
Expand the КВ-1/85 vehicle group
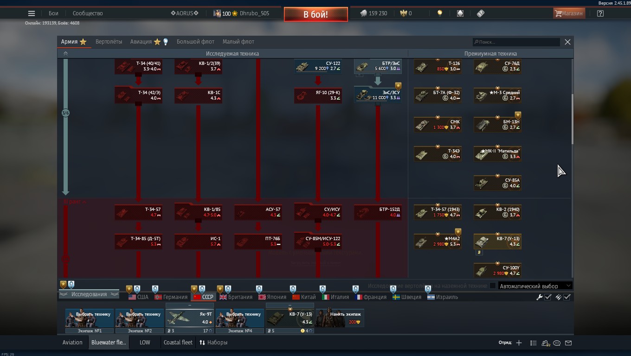click(x=198, y=212)
